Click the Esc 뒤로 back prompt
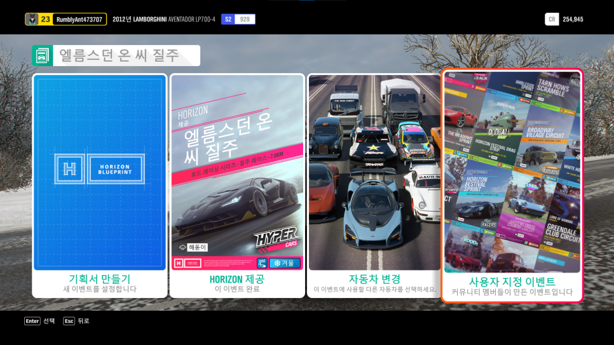This screenshot has height=345, width=614. 76,321
